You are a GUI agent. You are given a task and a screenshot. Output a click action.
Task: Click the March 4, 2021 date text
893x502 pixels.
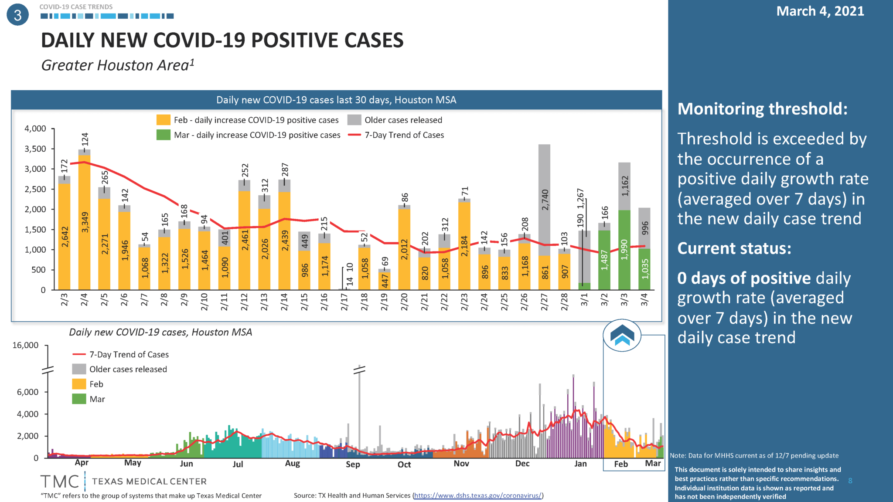click(x=820, y=11)
